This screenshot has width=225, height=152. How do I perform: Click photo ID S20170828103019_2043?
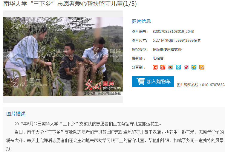click(173, 32)
